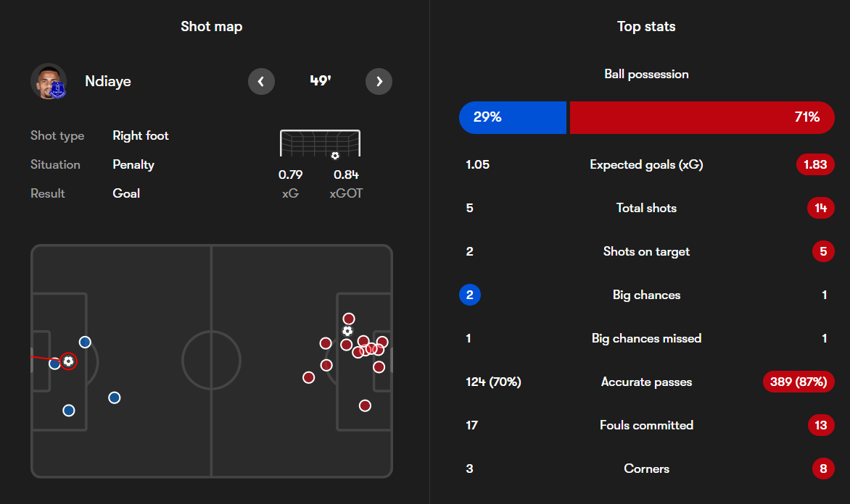
Task: Click the Shot map heading
Action: (212, 27)
